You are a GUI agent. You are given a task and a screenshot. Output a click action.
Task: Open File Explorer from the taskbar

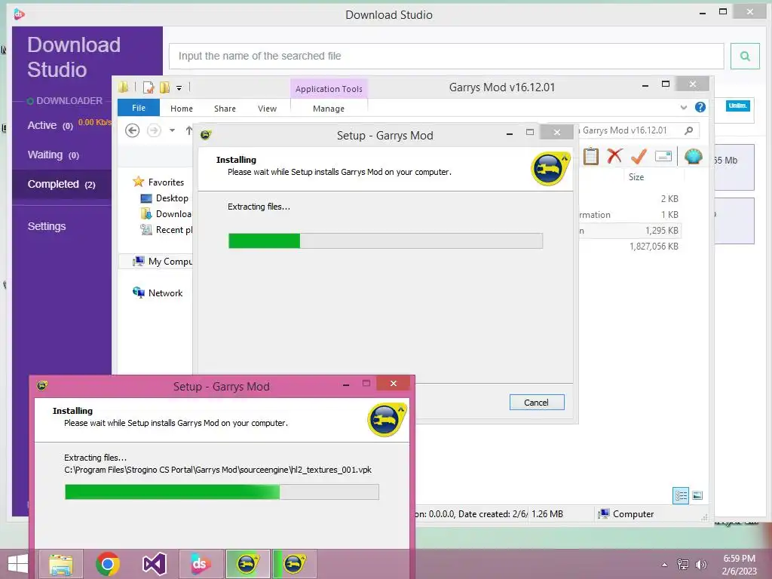point(60,564)
